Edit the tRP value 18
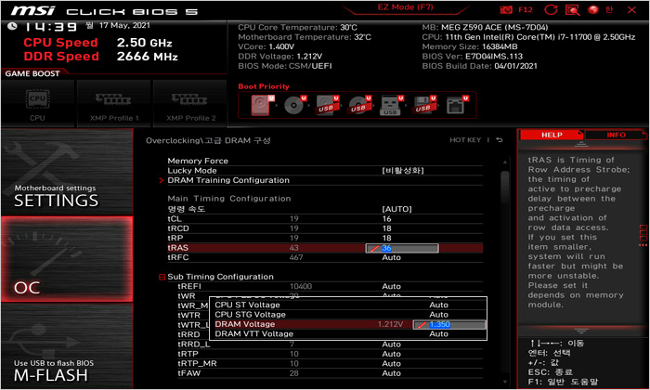The height and width of the screenshot is (390, 650). [x=387, y=238]
